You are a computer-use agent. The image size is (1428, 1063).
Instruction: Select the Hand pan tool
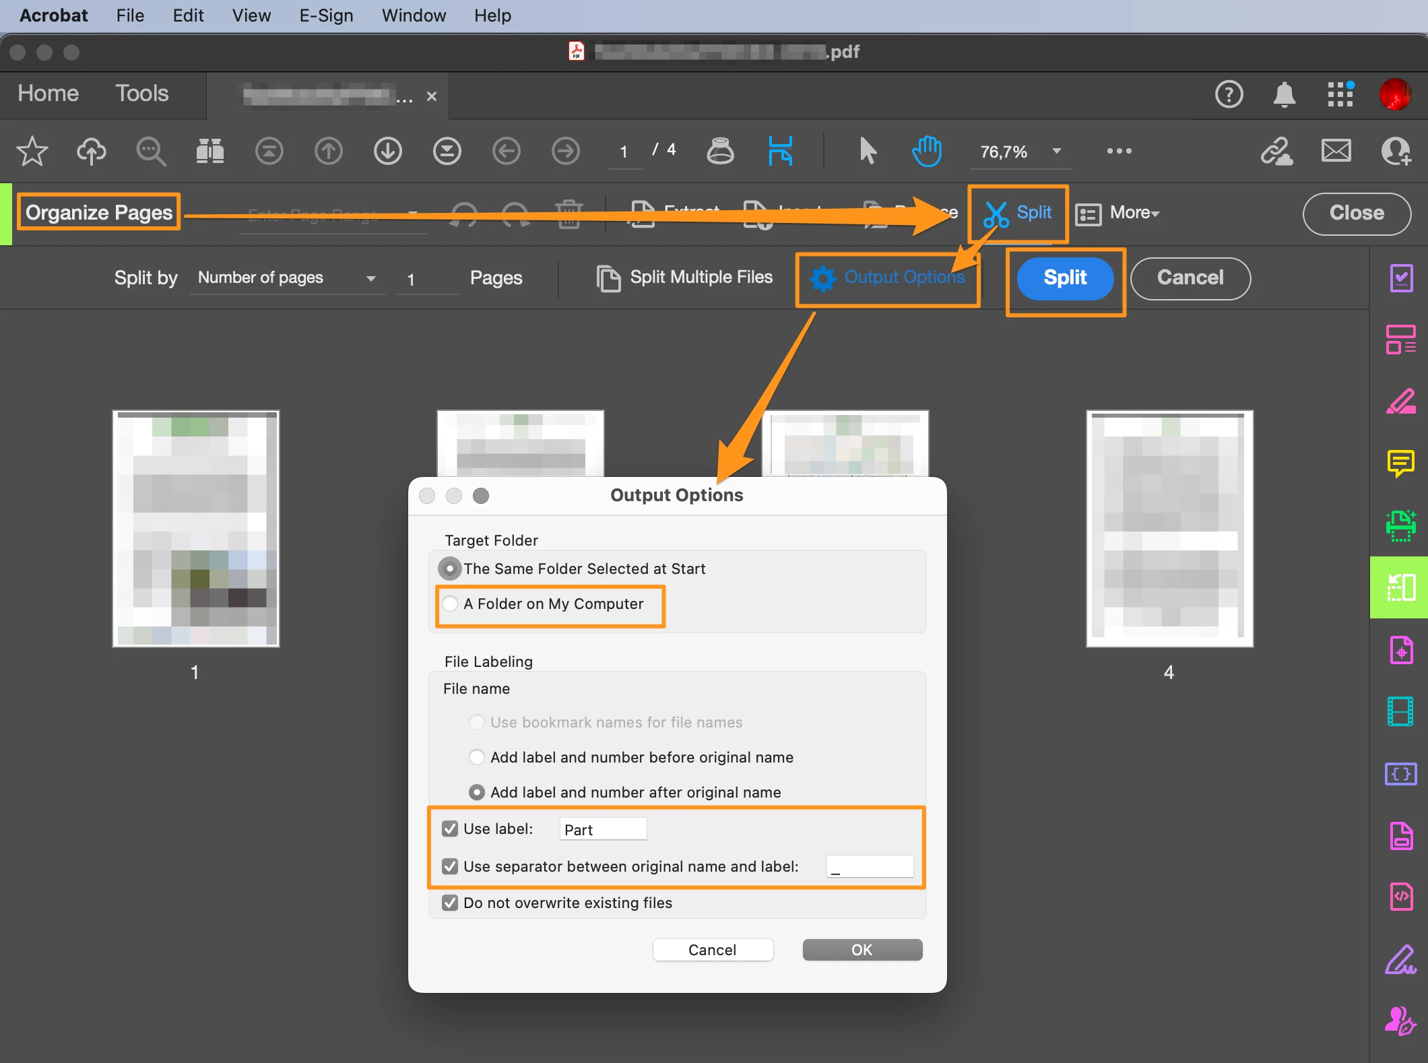click(926, 151)
